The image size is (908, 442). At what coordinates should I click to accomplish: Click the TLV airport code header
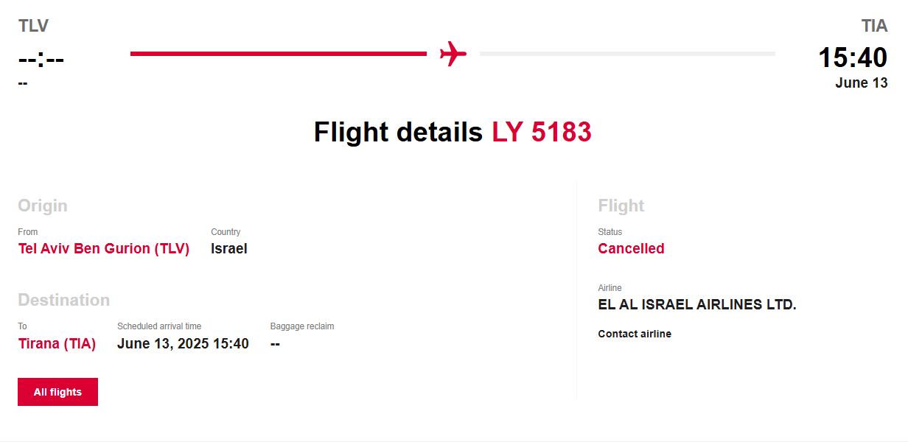click(x=33, y=27)
